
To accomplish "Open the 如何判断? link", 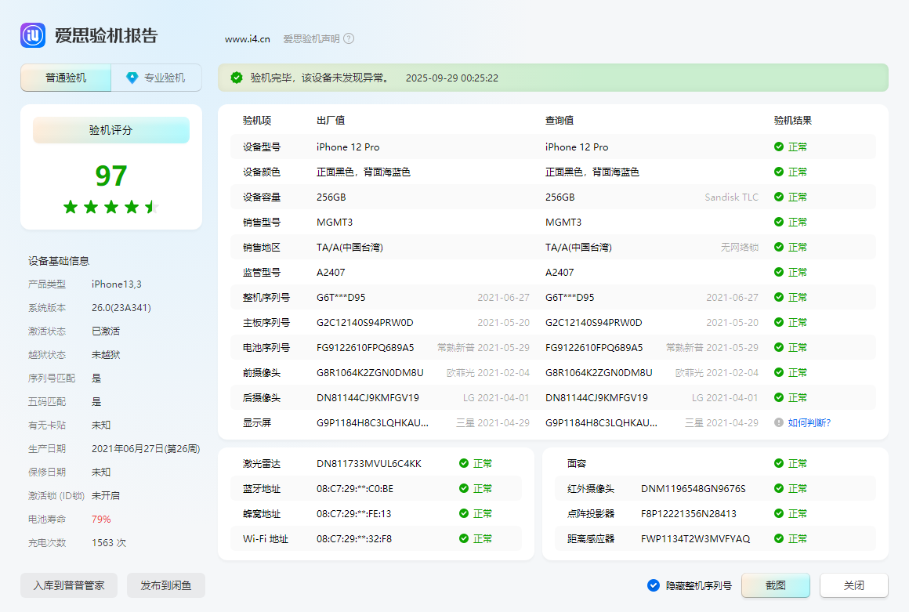I will click(x=809, y=422).
